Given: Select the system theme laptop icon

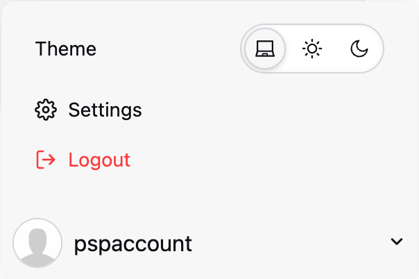Looking at the screenshot, I should [265, 49].
